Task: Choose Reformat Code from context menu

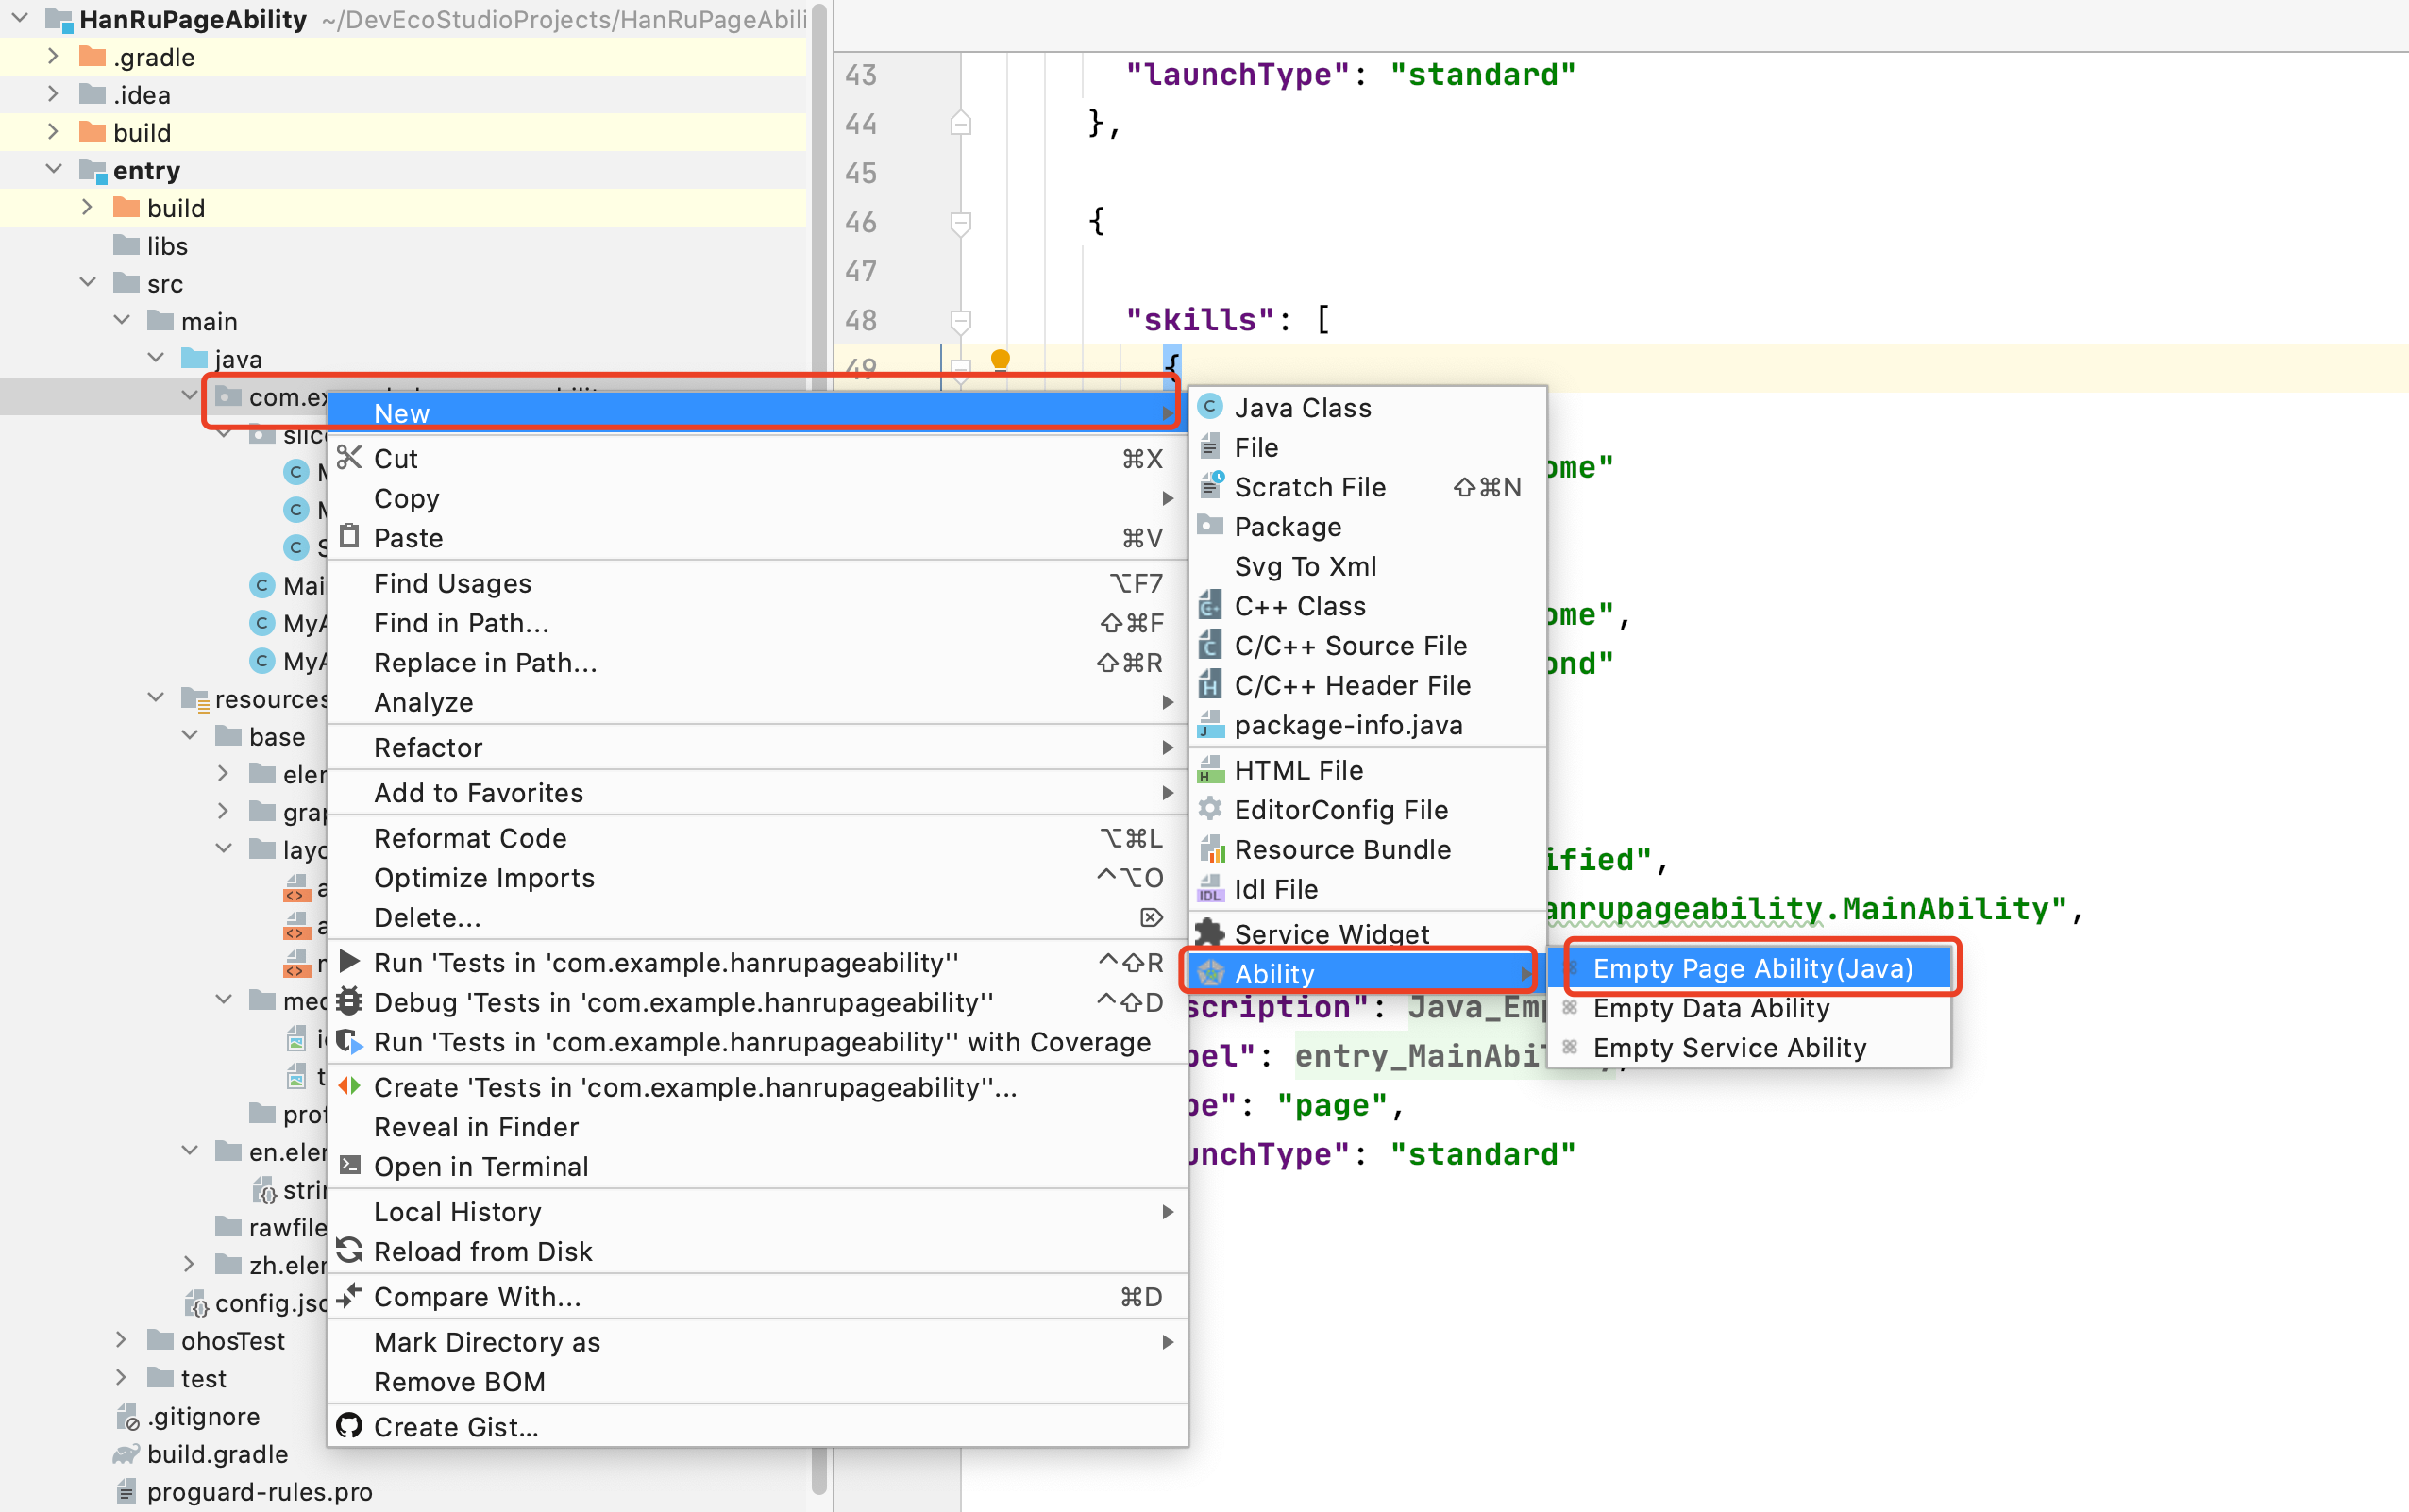Action: tap(758, 838)
